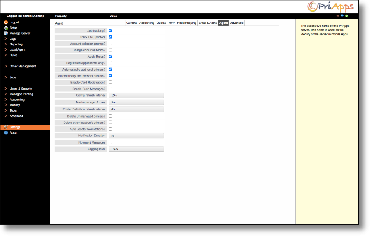
Task: Expand Users & Security chevron
Action: tap(6, 89)
